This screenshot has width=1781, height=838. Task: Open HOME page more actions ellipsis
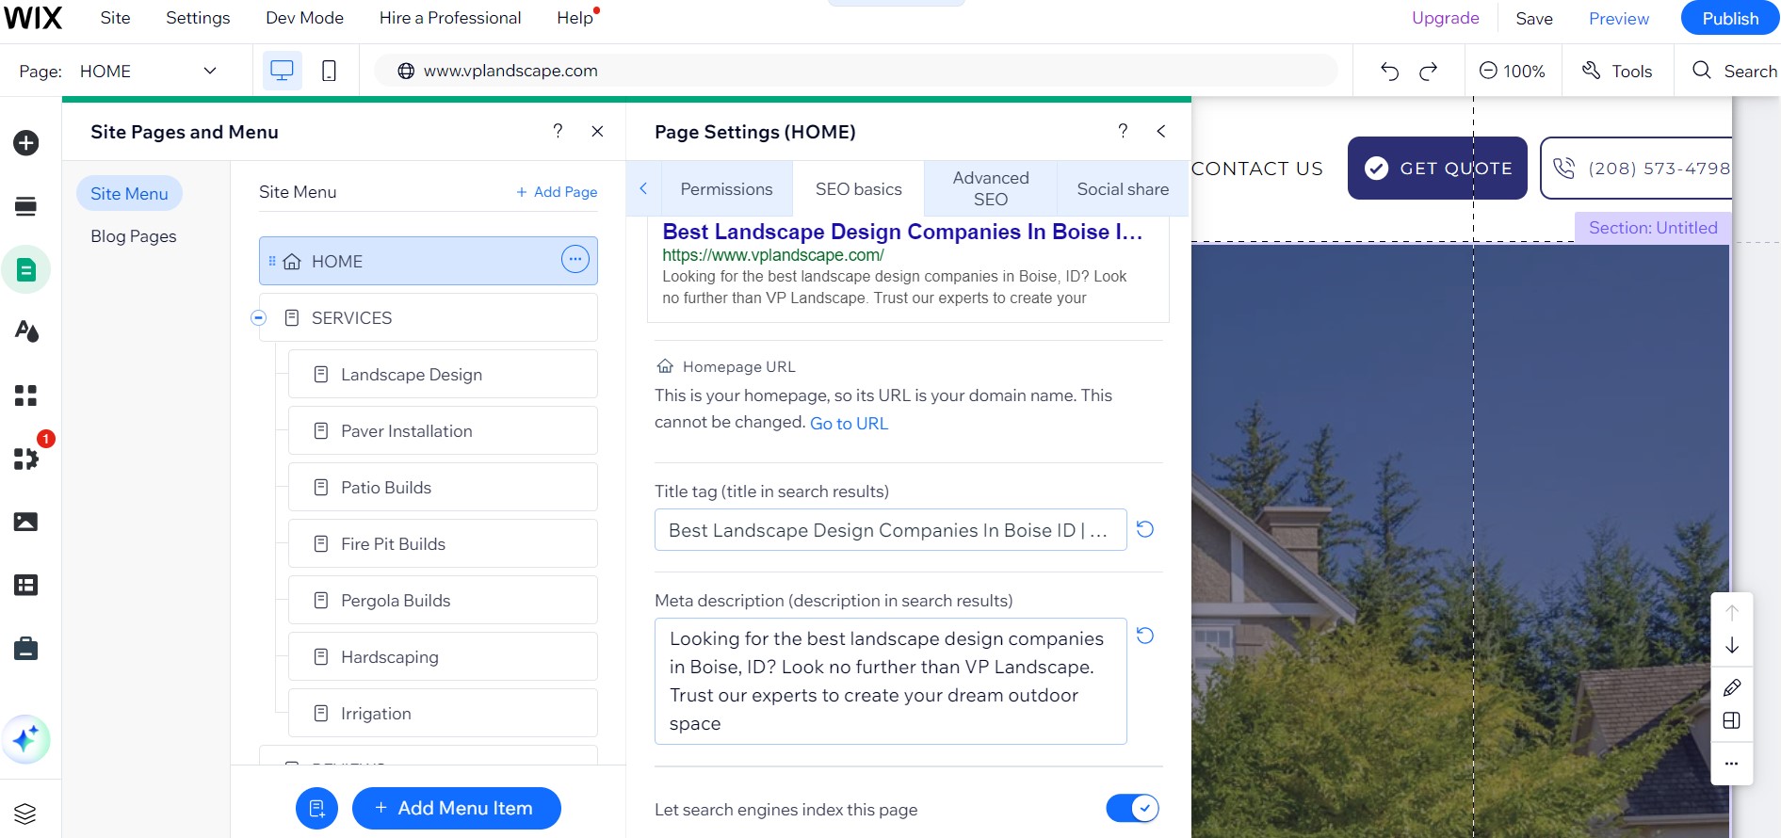tap(575, 259)
